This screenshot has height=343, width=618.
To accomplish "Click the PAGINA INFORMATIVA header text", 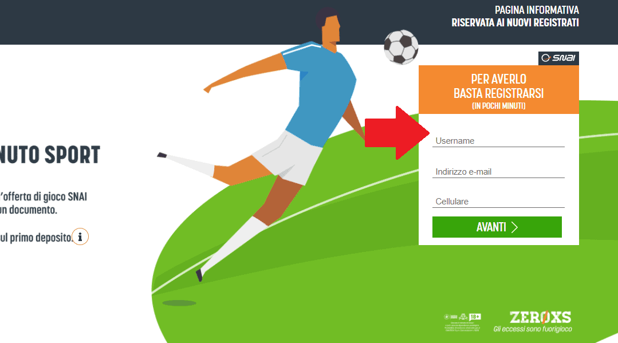I will tap(537, 10).
